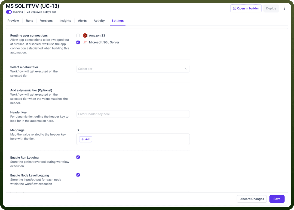Open the Versions tab
This screenshot has height=210, width=294.
46,21
